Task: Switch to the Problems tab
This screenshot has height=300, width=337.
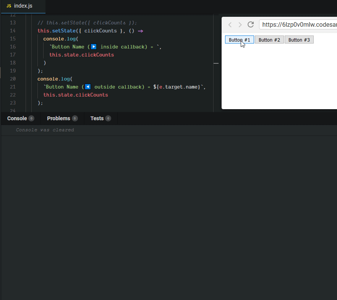Action: point(58,118)
